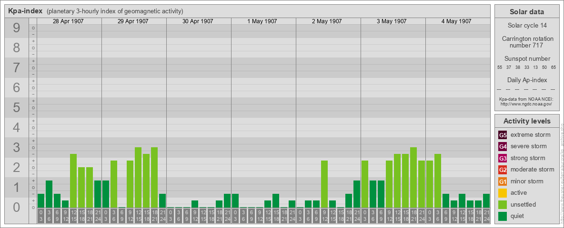Click the 28 Apr 3-6 quiet bar
Image resolution: width=564 pixels, height=228 pixels.
pos(49,194)
